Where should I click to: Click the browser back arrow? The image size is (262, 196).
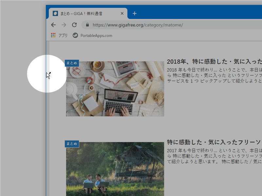tap(53, 25)
